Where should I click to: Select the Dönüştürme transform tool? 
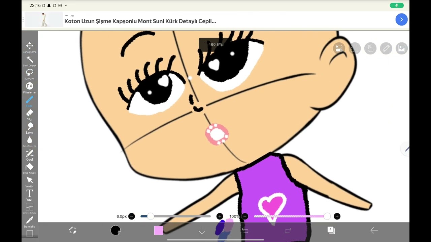pyautogui.click(x=30, y=47)
